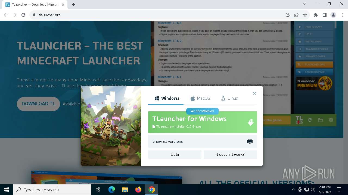Click the Chrome taskbar icon
This screenshot has height=195, width=348.
coord(152,190)
